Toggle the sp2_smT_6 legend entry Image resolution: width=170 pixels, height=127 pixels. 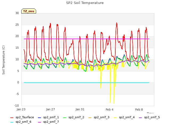tap(21, 122)
